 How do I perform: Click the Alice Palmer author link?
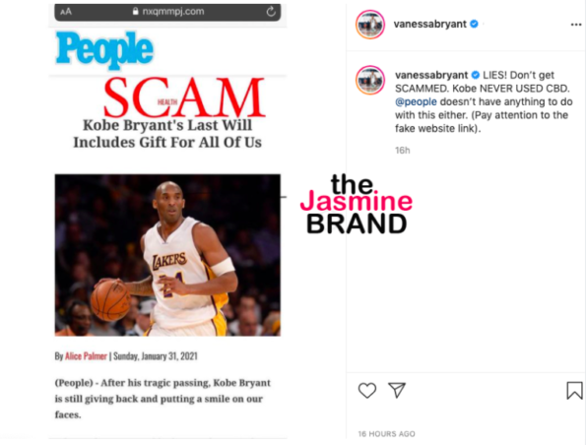click(x=86, y=356)
